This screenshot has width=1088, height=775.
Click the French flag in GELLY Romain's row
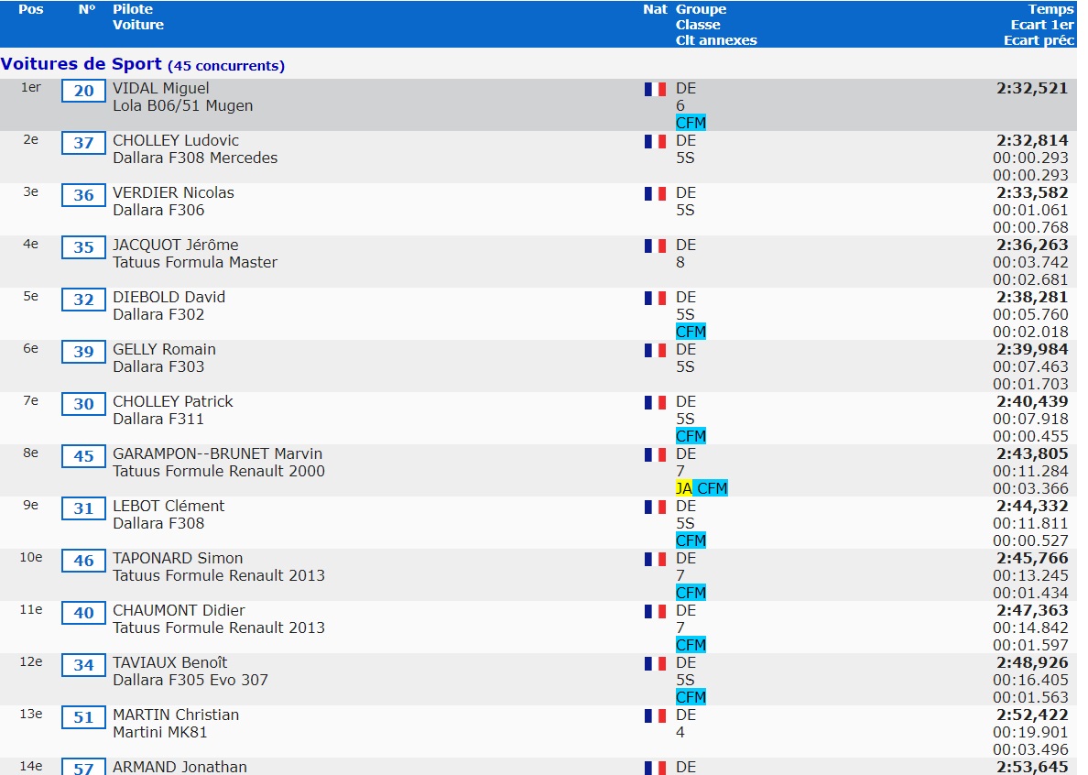point(655,350)
